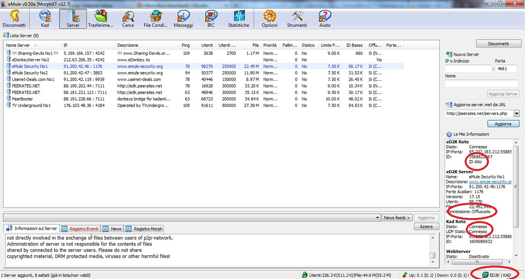Open the news feed combo box
Viewport: 525px width, 279px height.
click(x=191, y=217)
